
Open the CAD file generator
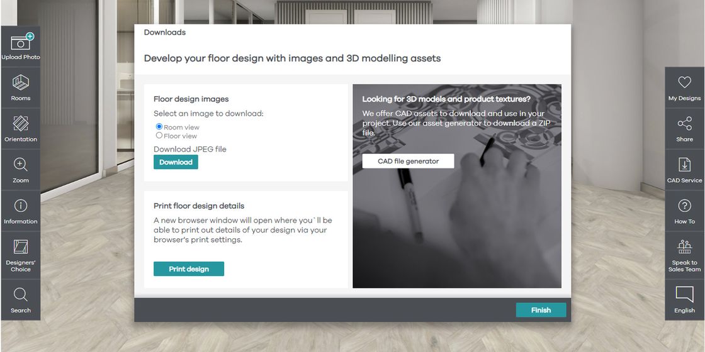click(x=409, y=161)
